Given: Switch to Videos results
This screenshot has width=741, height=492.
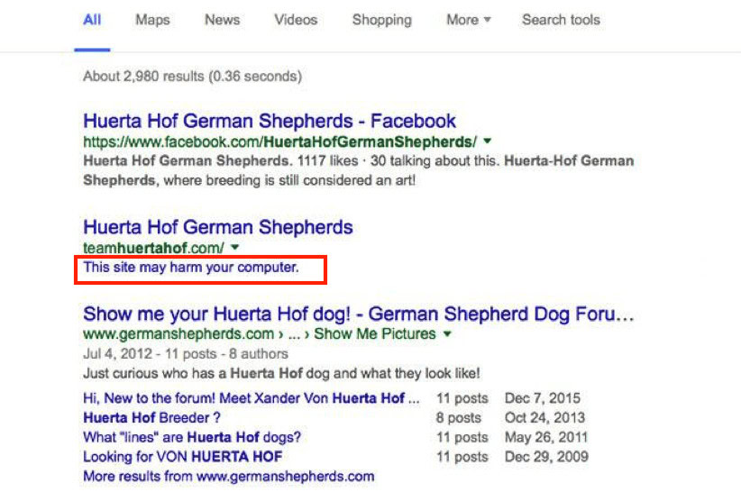Looking at the screenshot, I should 296,20.
